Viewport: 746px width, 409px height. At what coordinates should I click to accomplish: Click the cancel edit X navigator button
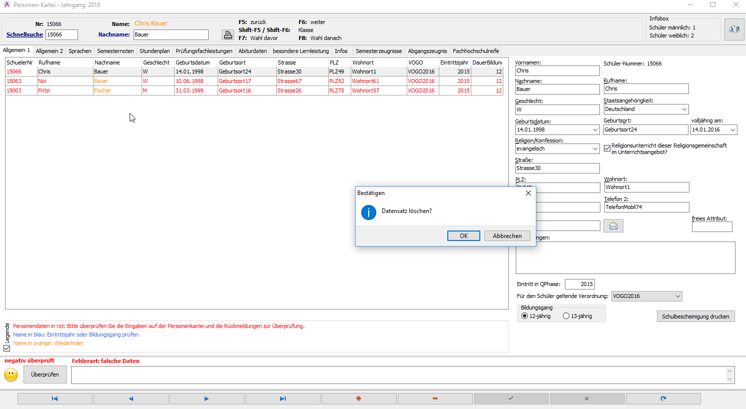[587, 398]
